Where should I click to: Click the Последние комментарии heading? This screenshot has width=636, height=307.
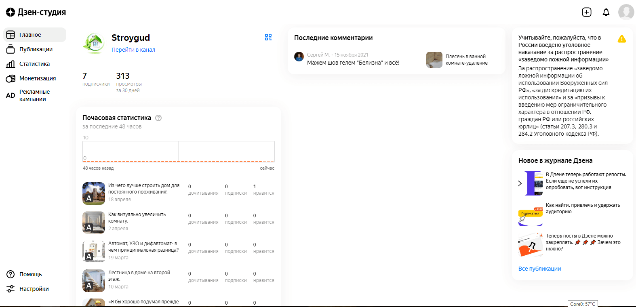tap(333, 38)
